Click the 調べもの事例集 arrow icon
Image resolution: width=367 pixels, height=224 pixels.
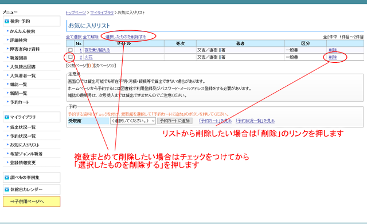click(x=7, y=178)
